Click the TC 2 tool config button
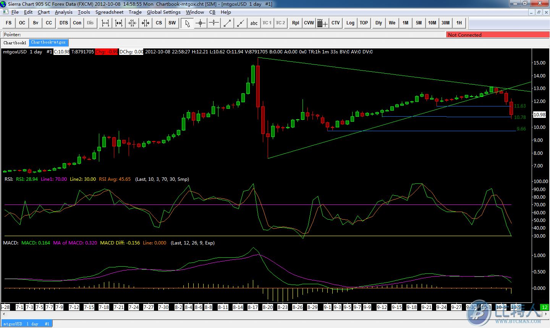 coord(280,23)
